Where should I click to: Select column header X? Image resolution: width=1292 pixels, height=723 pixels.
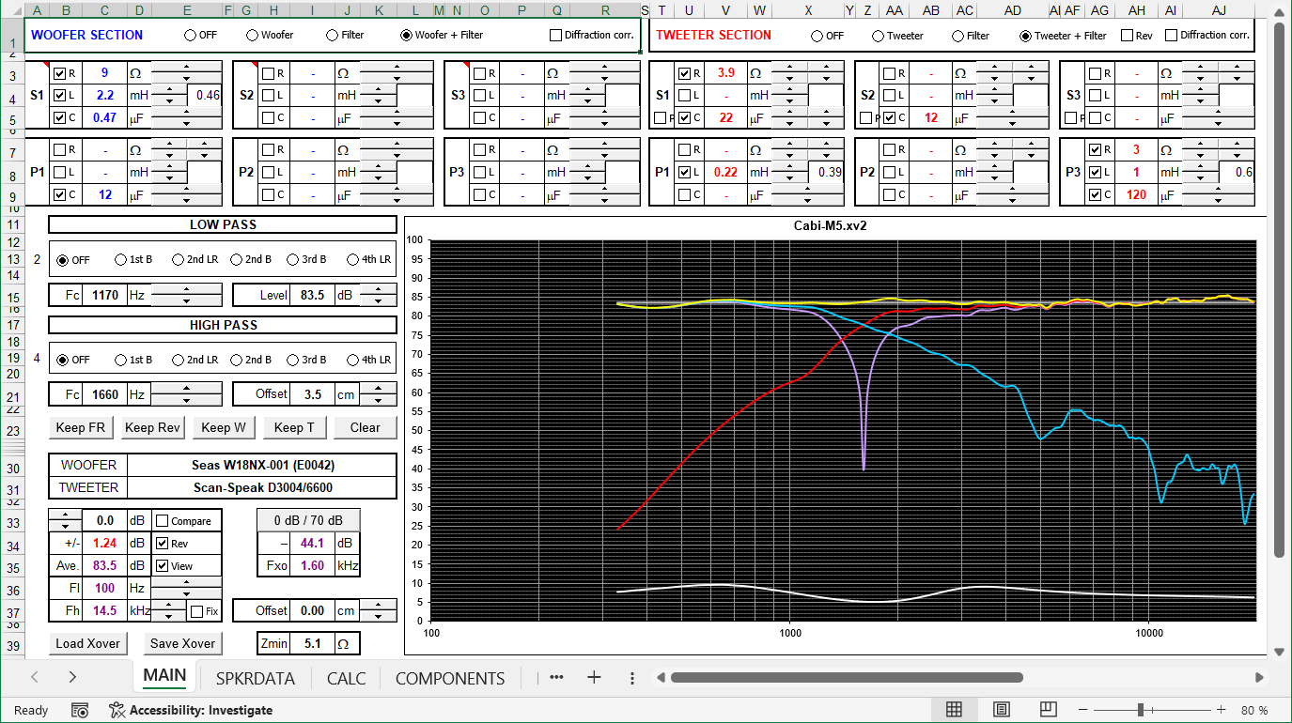click(809, 10)
